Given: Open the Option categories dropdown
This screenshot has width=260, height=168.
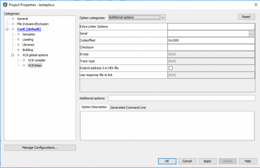Looking at the screenshot, I should tap(137, 17).
